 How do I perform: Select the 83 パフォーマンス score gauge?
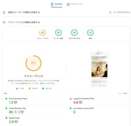pos(42,34)
